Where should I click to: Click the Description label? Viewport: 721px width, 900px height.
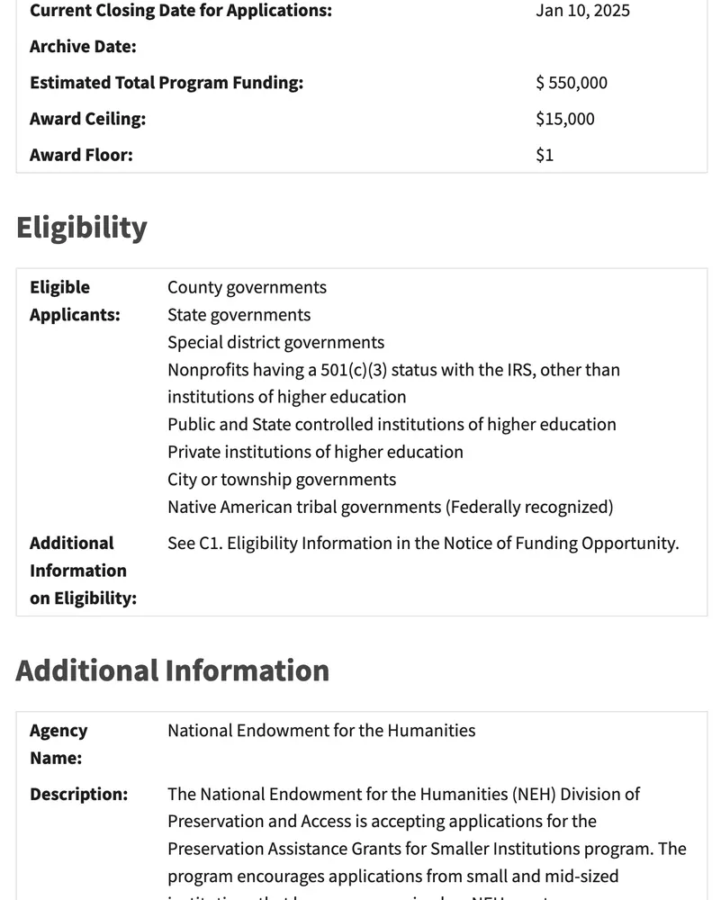point(78,795)
